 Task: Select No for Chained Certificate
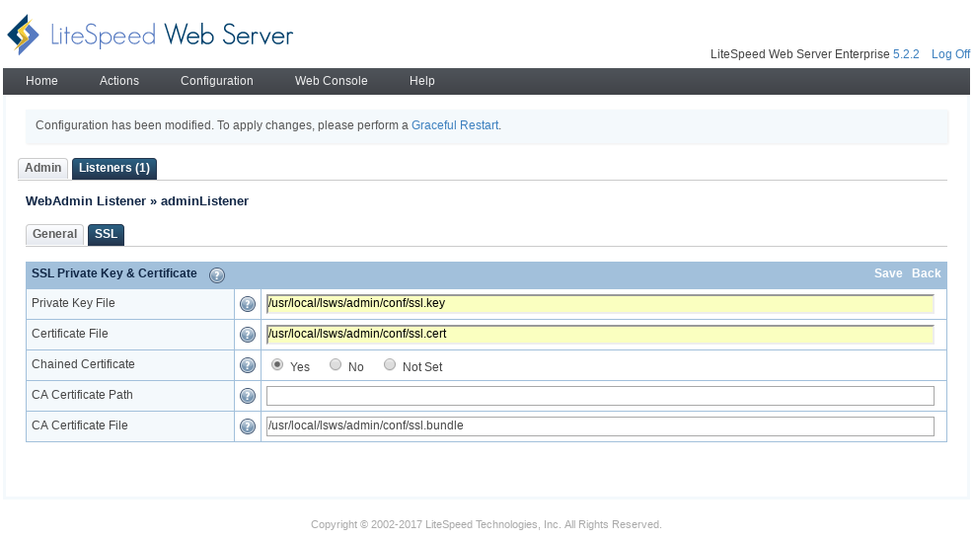[336, 364]
